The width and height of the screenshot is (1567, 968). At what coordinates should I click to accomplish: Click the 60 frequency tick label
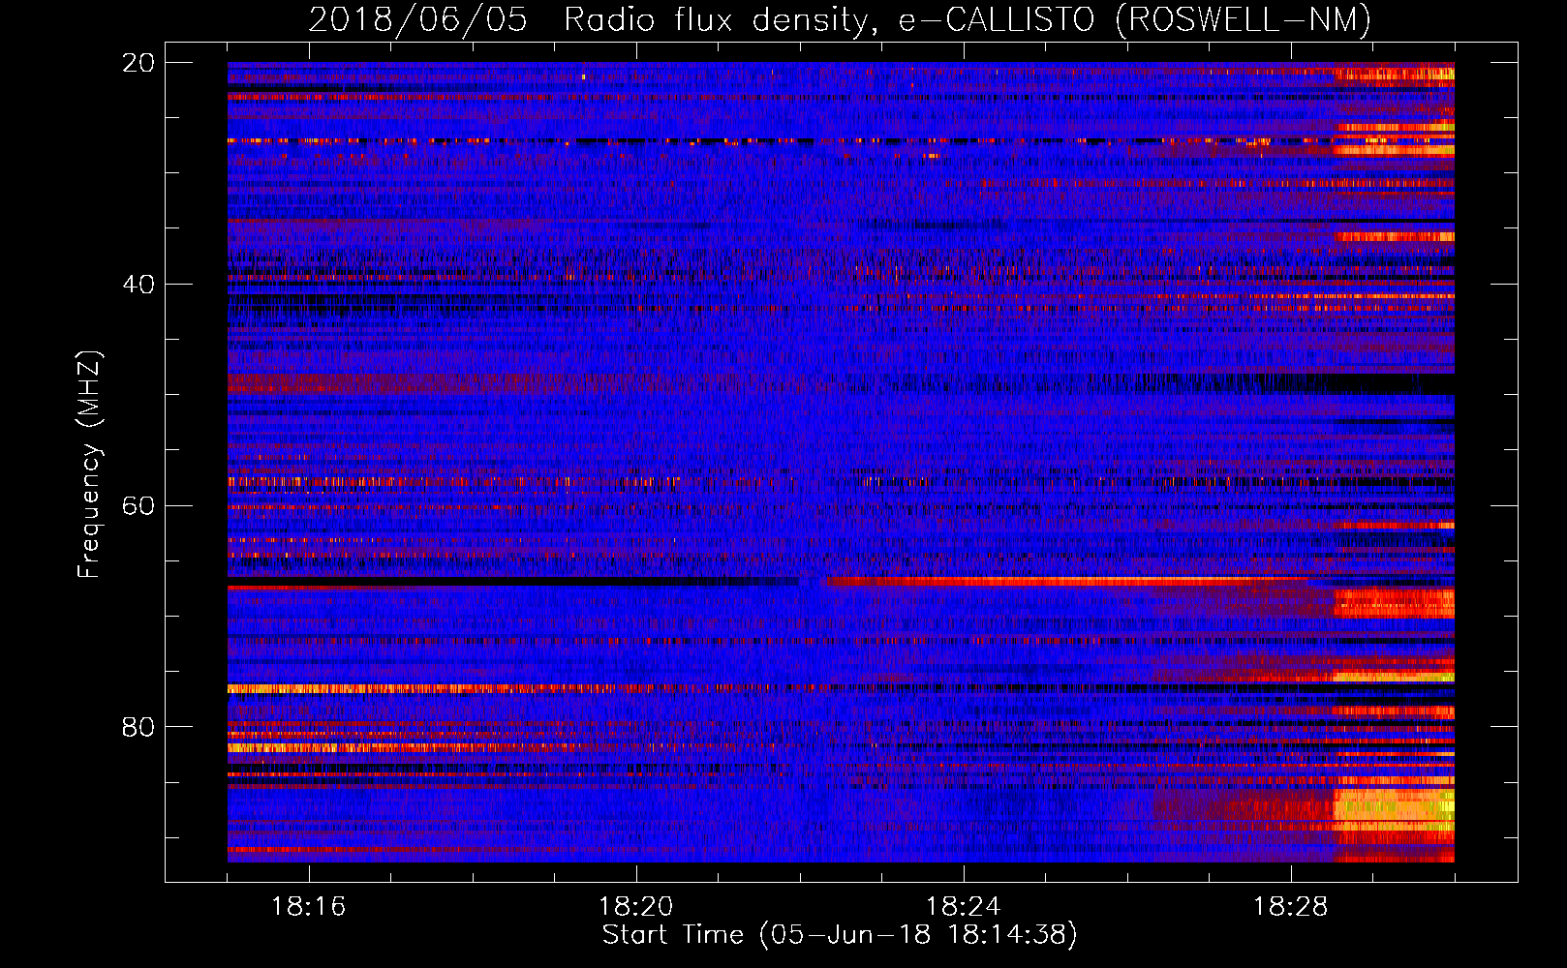pos(138,506)
